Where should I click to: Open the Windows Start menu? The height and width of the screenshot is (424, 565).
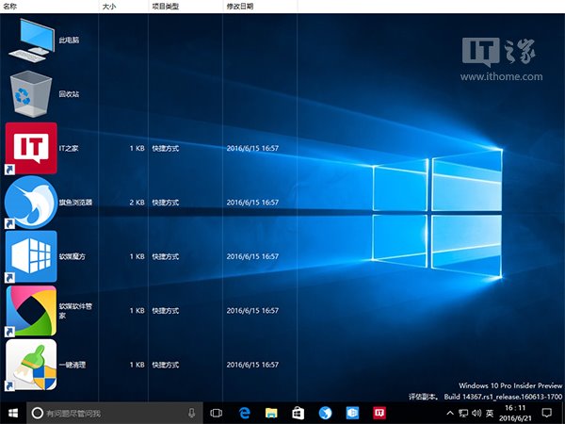(x=13, y=413)
